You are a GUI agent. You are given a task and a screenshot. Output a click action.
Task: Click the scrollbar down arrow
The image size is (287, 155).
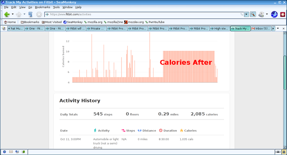[x=285, y=147]
